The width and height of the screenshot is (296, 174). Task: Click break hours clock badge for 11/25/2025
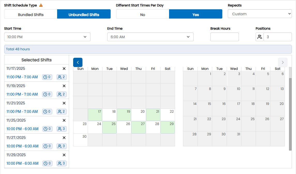click(47, 129)
